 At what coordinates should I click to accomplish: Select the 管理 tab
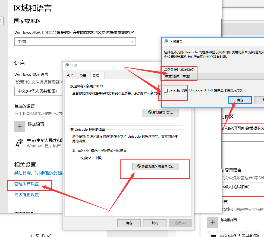click(97, 76)
